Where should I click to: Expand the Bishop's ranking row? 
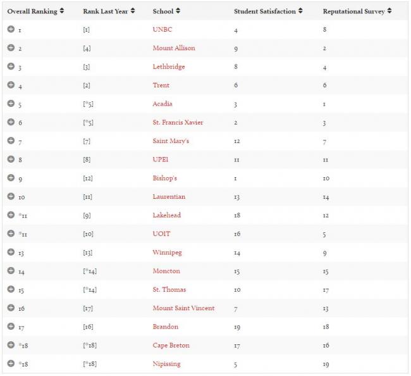point(11,178)
